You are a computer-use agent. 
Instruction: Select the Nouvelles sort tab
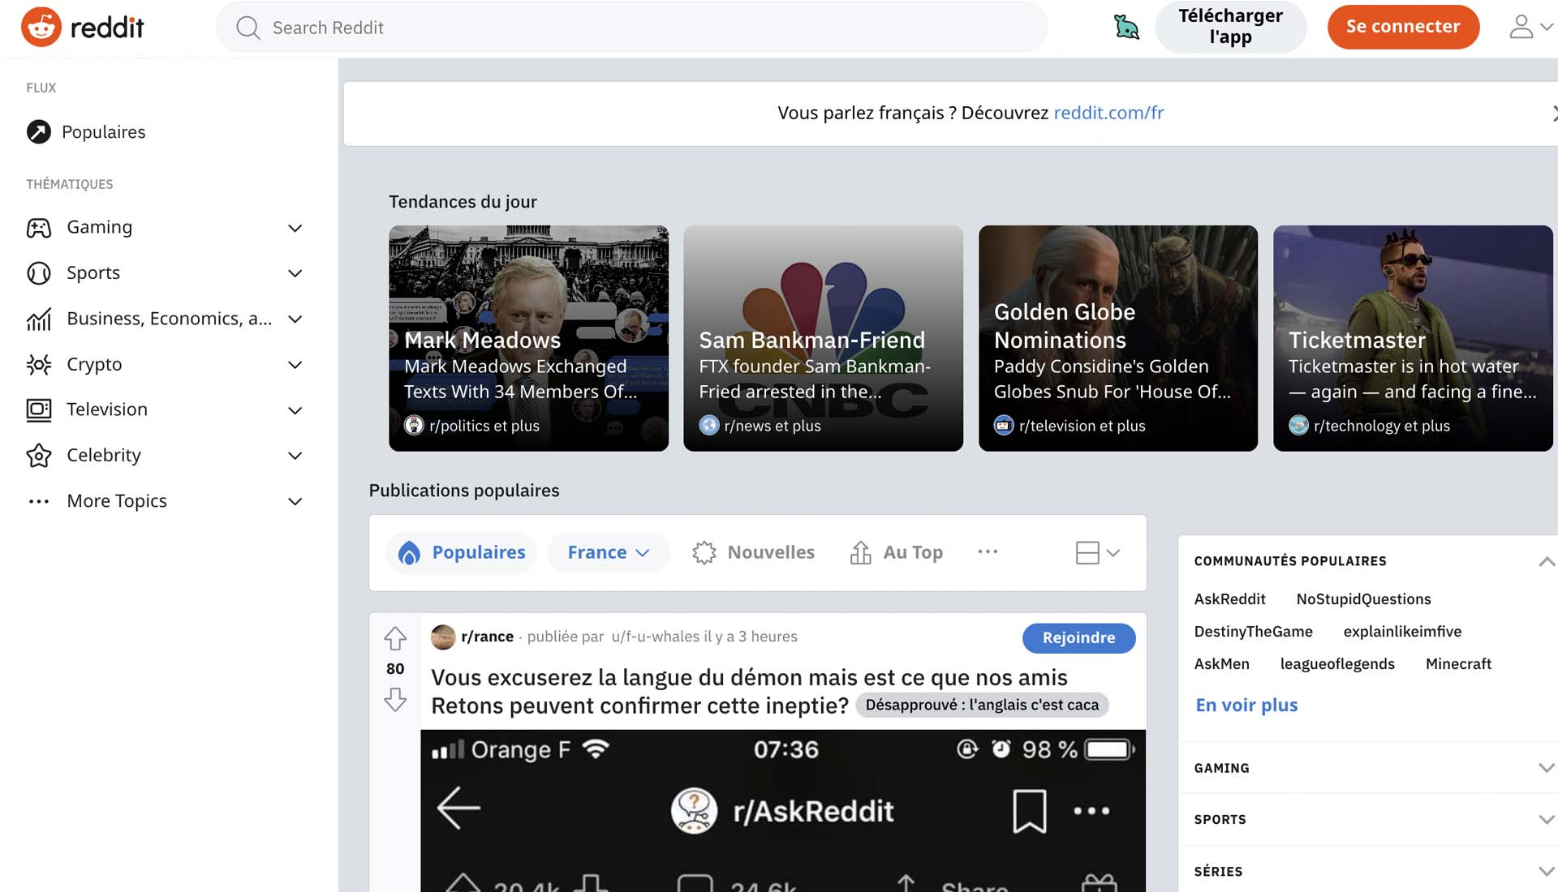753,553
